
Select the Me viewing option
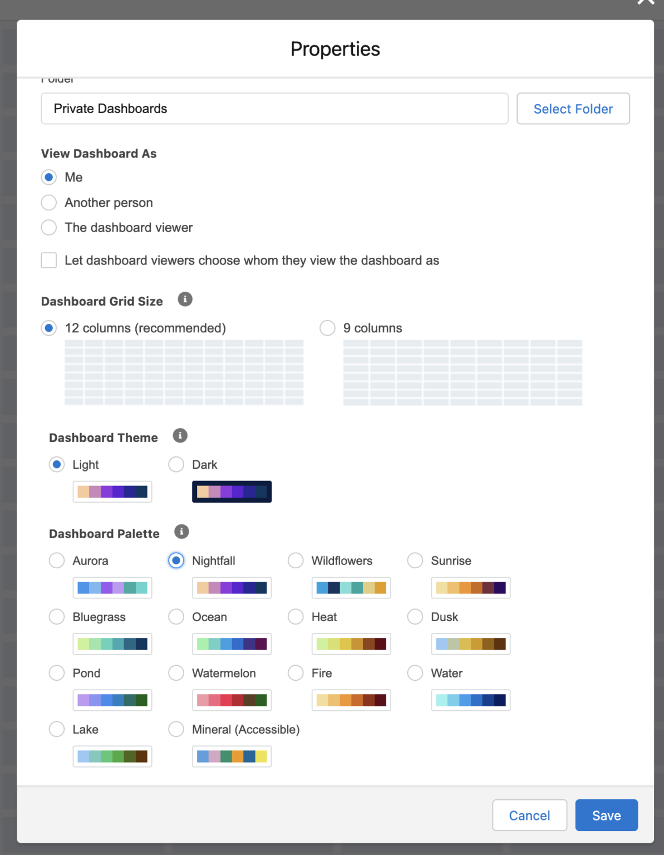(x=49, y=177)
